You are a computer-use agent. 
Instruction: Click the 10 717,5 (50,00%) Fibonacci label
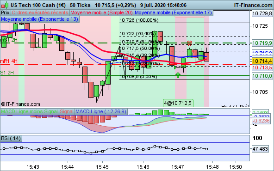(x=140, y=49)
